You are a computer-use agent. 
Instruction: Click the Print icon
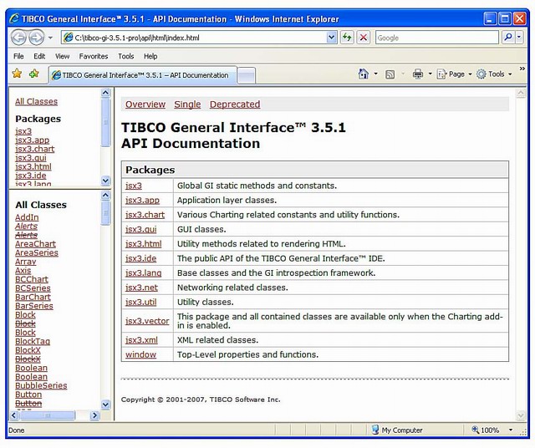(x=418, y=74)
